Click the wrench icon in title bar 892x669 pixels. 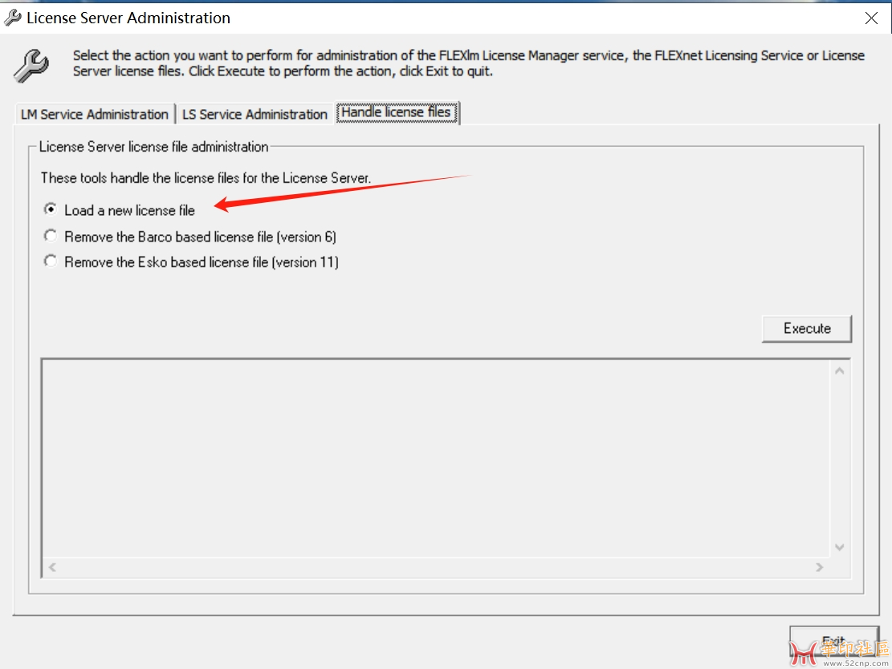pyautogui.click(x=13, y=18)
